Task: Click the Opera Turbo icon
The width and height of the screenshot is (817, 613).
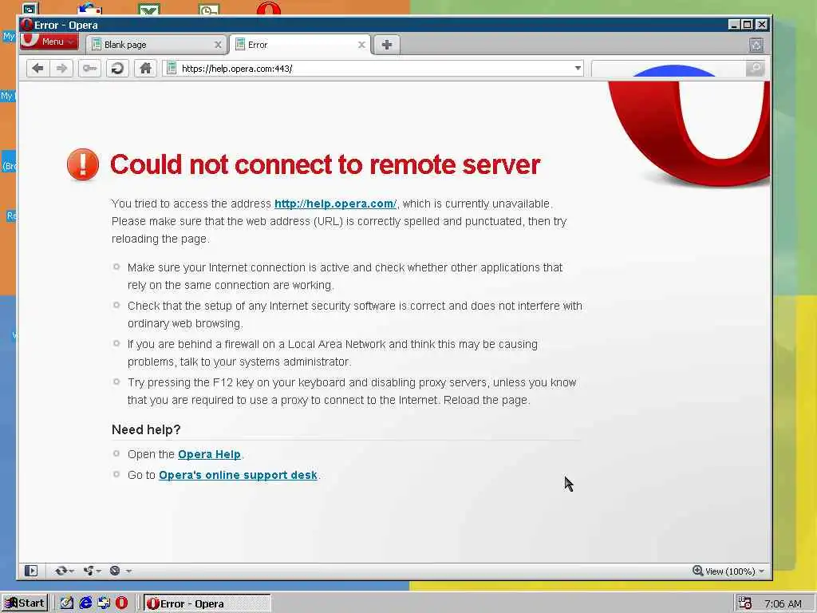Action: (115, 571)
